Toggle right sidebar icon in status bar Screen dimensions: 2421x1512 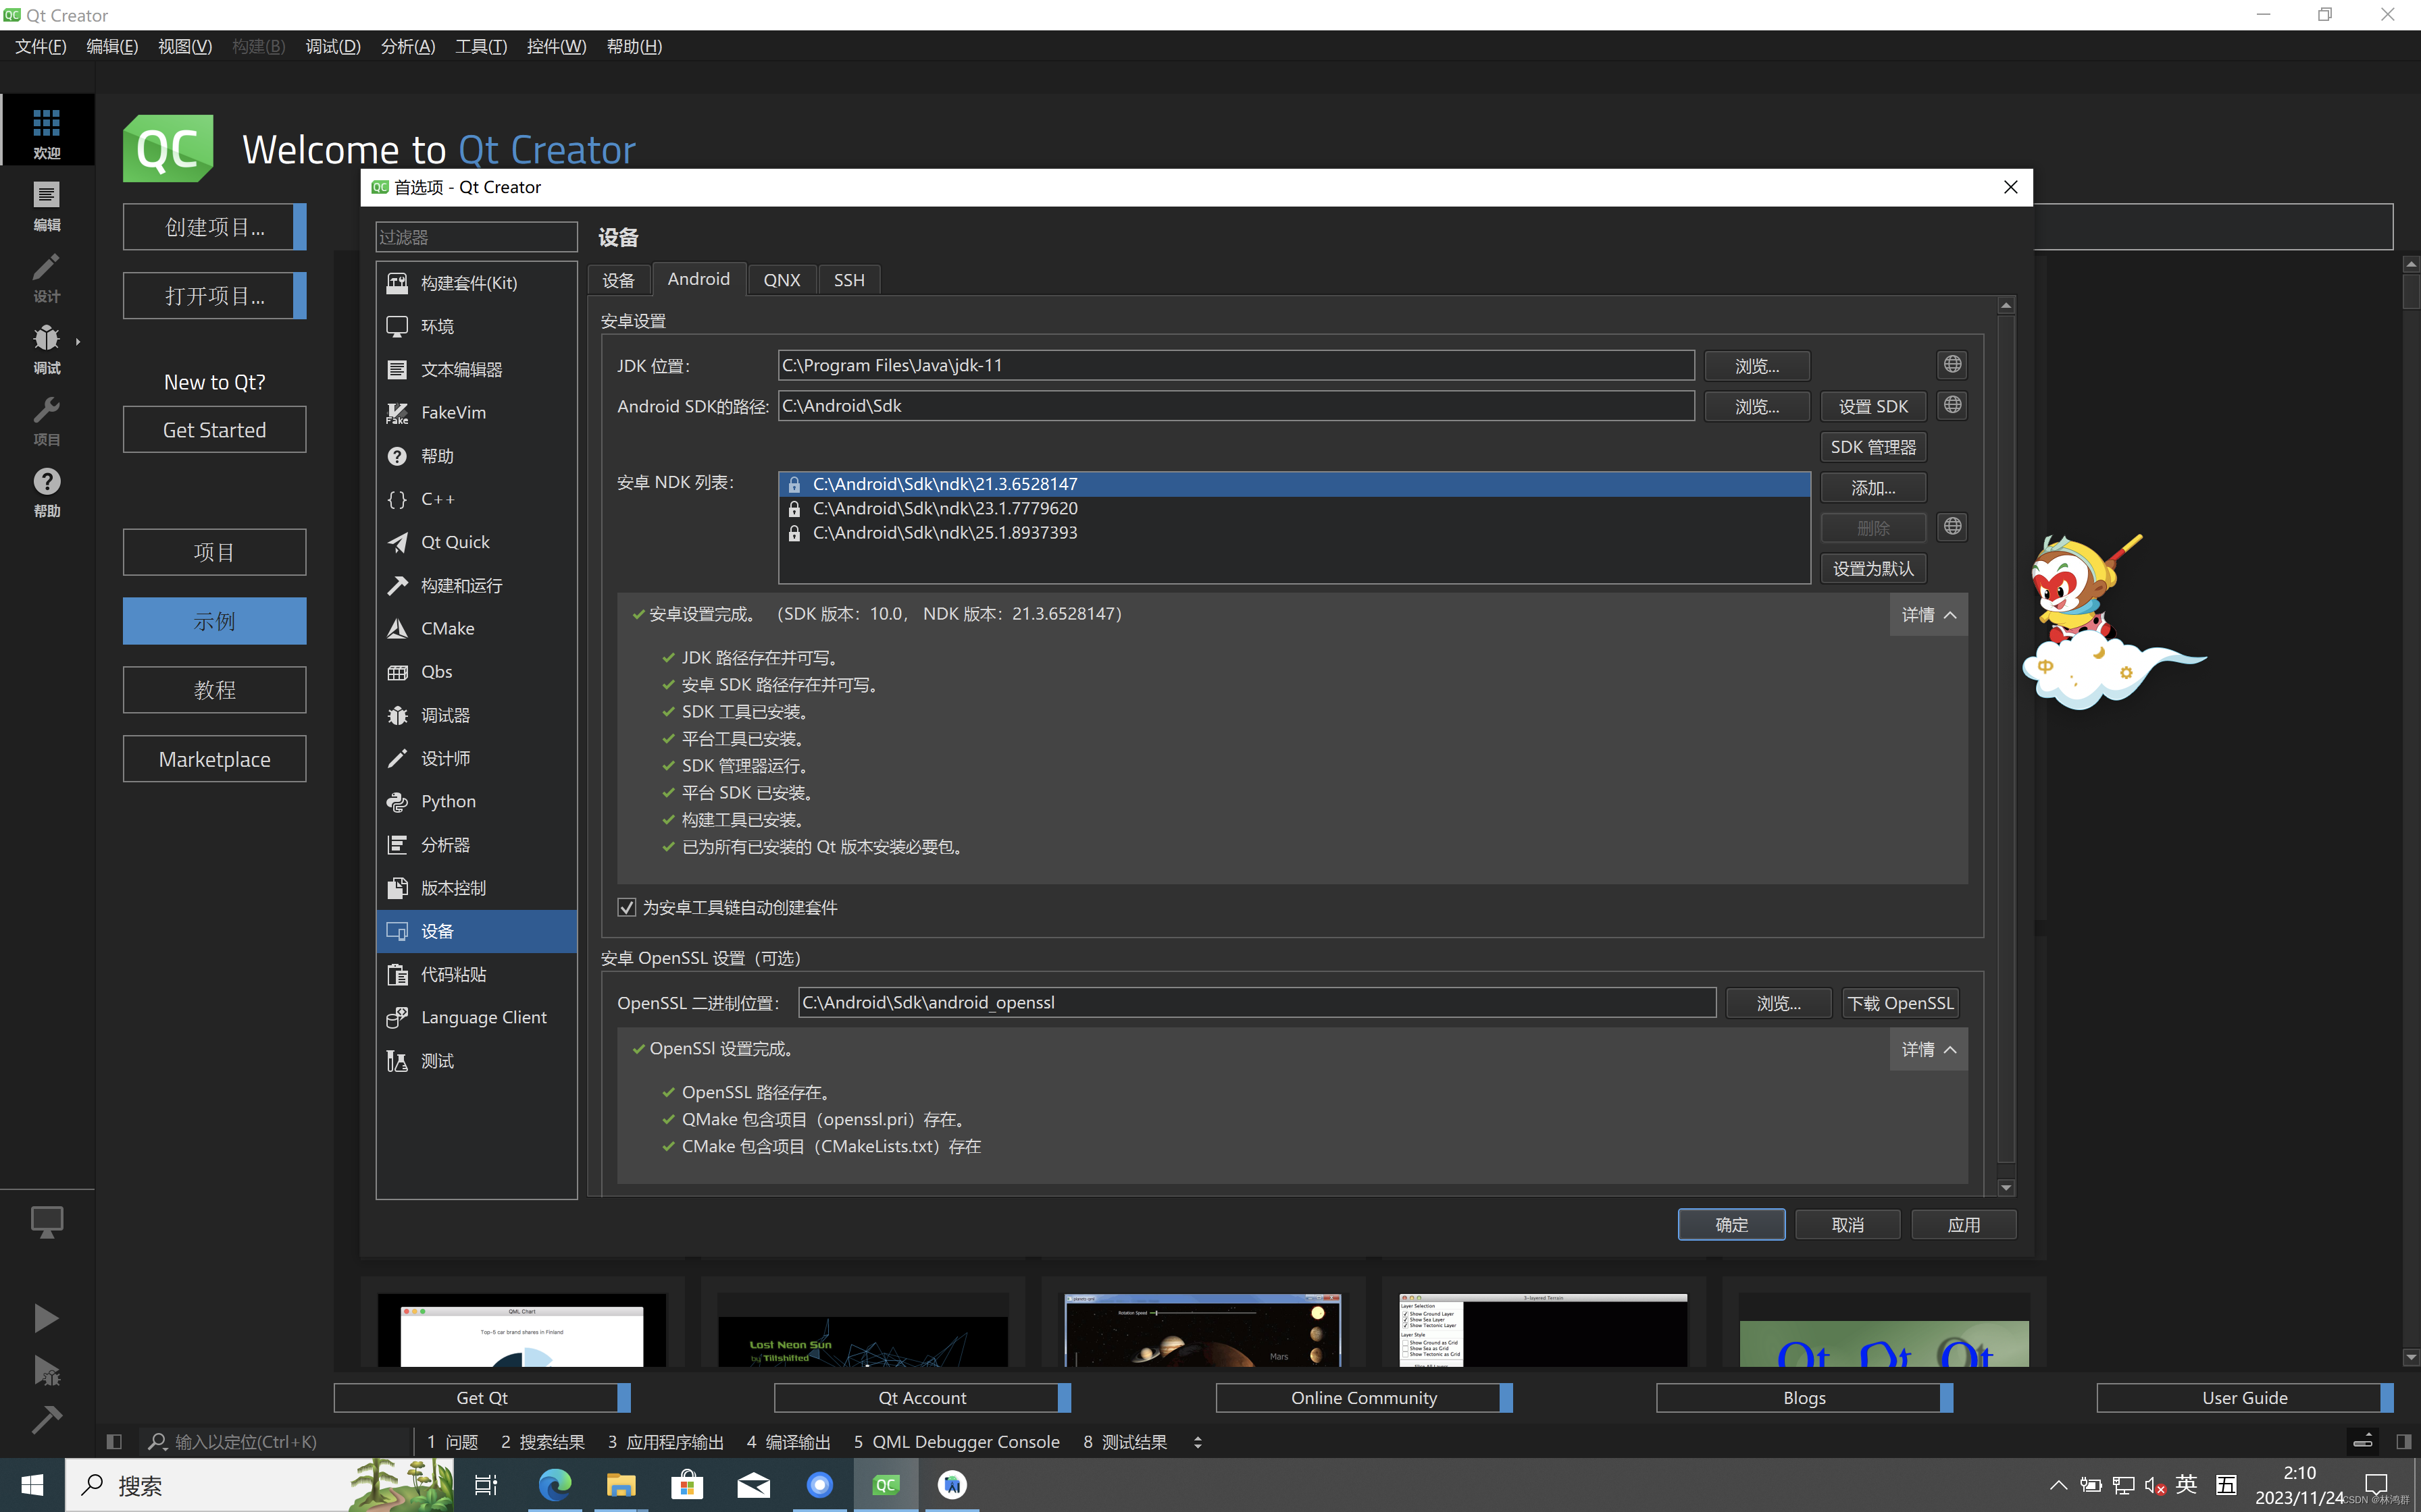pos(2403,1441)
